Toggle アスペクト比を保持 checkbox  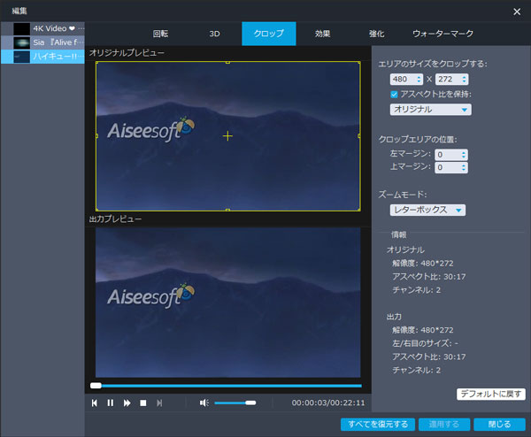(x=394, y=95)
